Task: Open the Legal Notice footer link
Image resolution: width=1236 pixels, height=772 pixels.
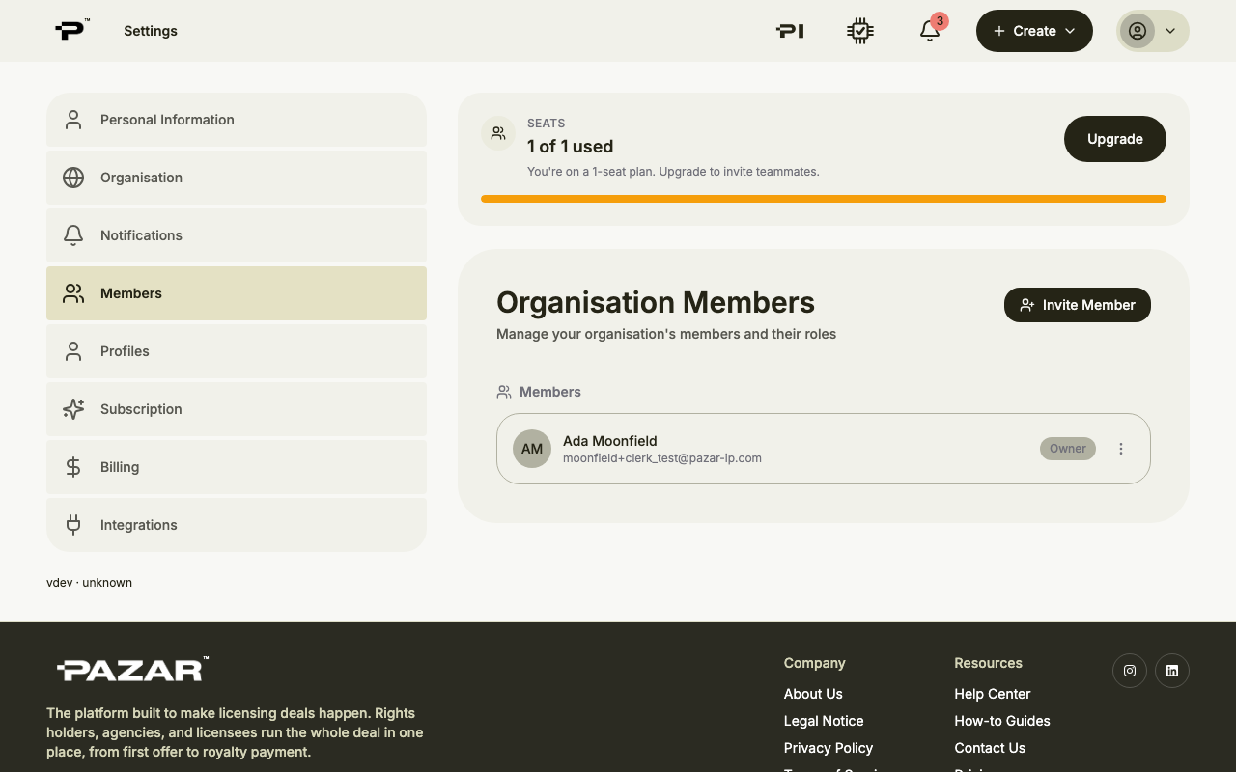Action: [x=824, y=721]
